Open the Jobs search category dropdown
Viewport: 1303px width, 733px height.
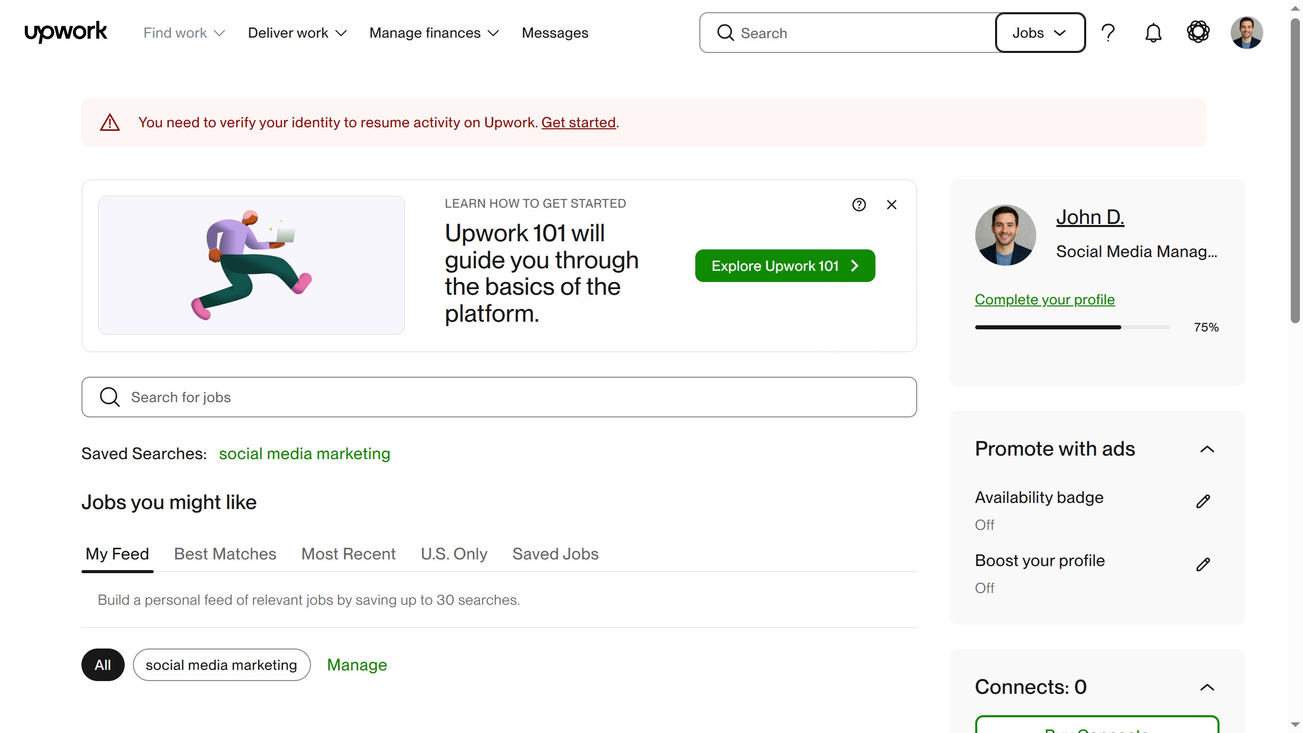(1040, 33)
